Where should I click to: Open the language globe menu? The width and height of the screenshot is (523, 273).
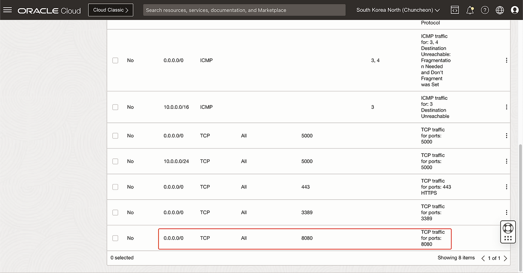click(x=500, y=10)
